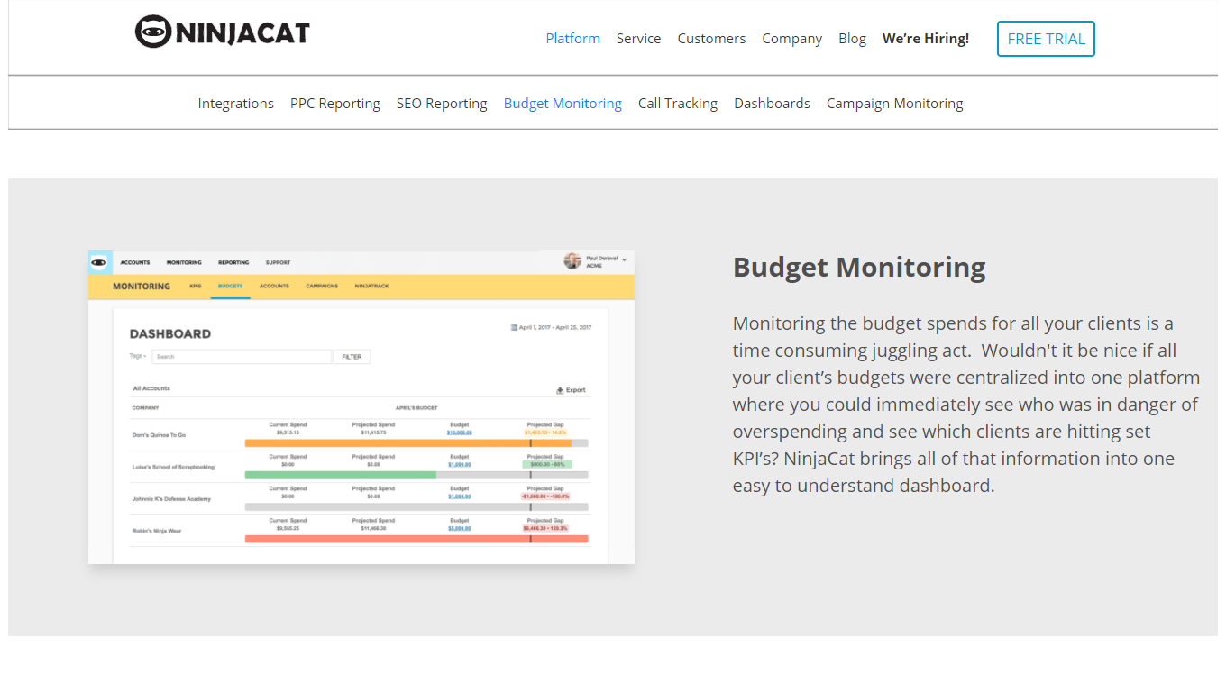This screenshot has height=692, width=1226.
Task: Select the BUDGETS tab in the yellow bar
Action: pyautogui.click(x=230, y=287)
